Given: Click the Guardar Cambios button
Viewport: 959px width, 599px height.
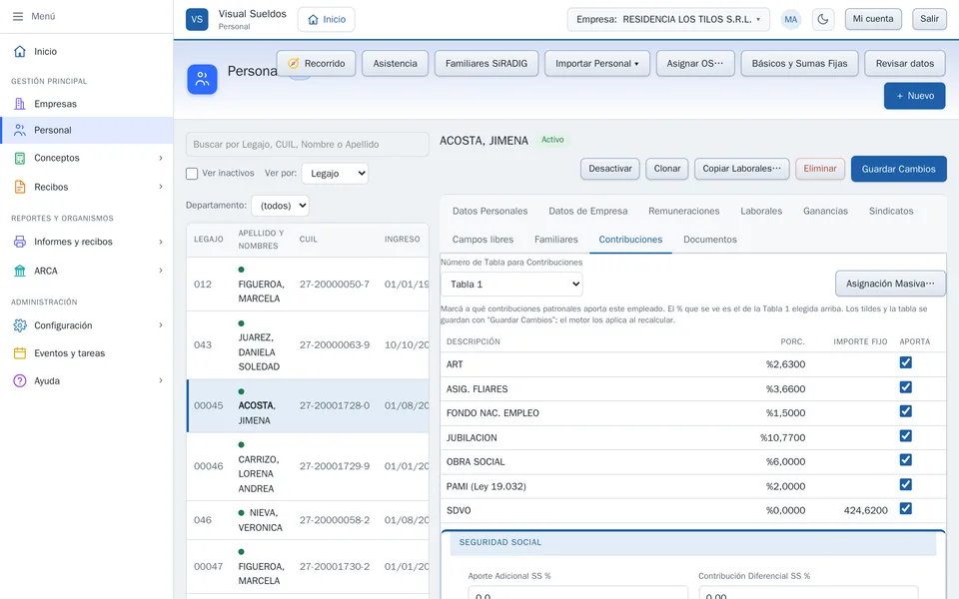Looking at the screenshot, I should (x=898, y=169).
